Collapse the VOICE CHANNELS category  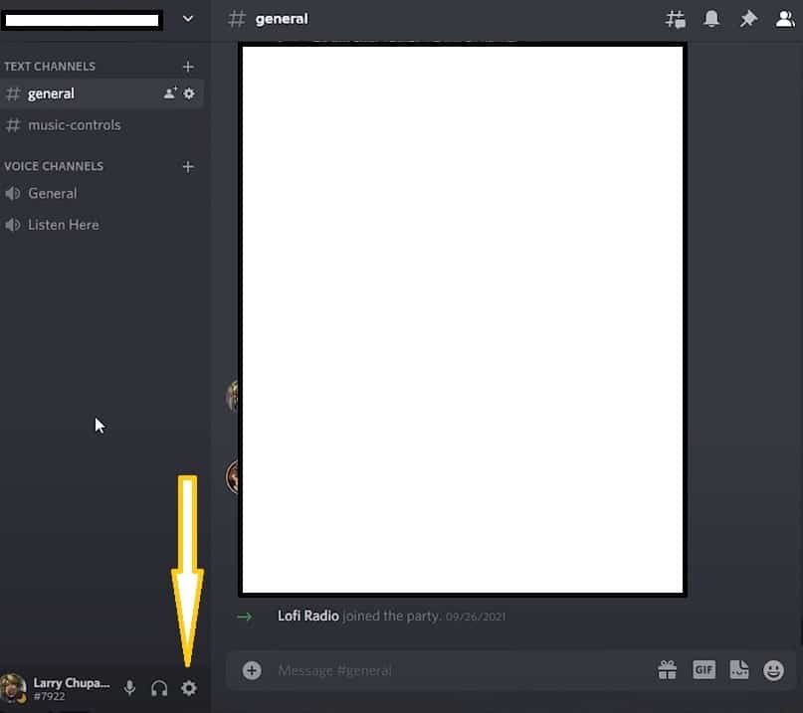click(54, 166)
